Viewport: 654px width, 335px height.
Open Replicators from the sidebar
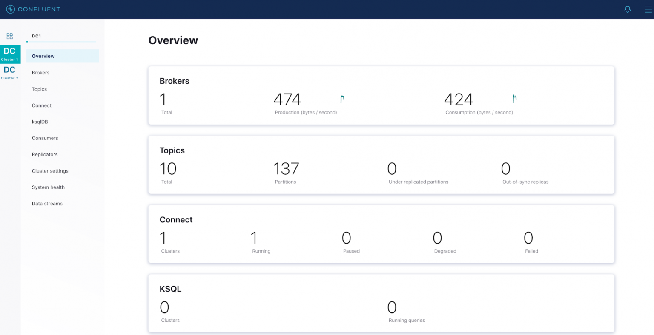click(x=44, y=154)
